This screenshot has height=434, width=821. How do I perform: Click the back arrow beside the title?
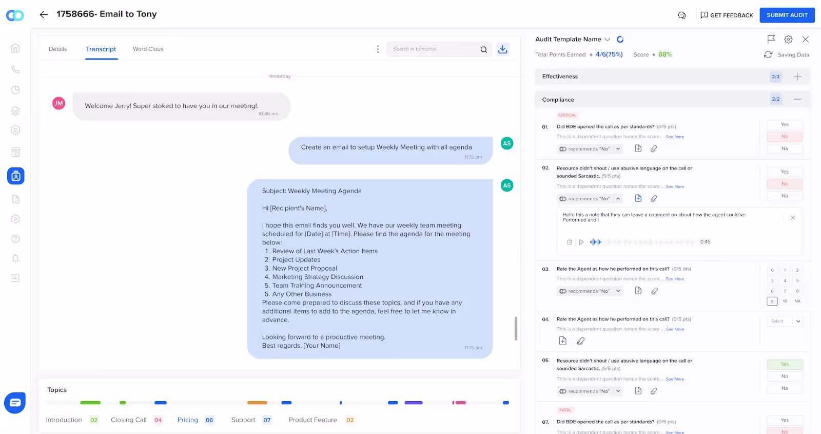pyautogui.click(x=44, y=14)
